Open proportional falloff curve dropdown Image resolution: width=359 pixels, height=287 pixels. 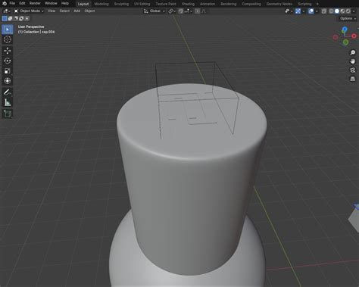click(x=204, y=11)
